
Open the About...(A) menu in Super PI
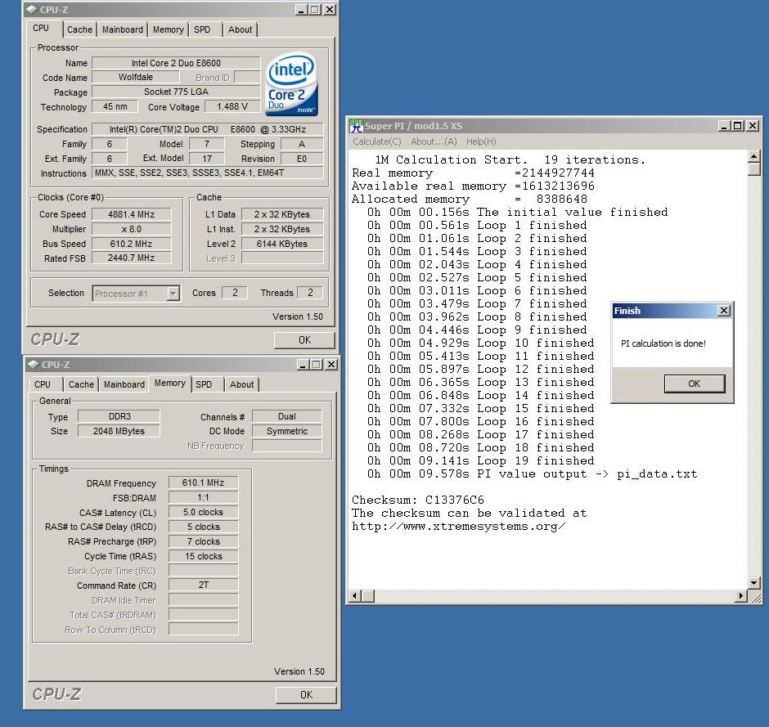(434, 141)
